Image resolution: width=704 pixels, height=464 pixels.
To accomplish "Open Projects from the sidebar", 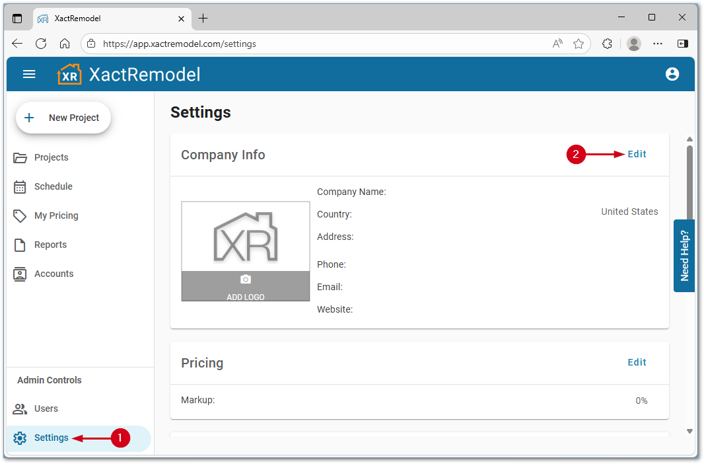I will (x=51, y=157).
